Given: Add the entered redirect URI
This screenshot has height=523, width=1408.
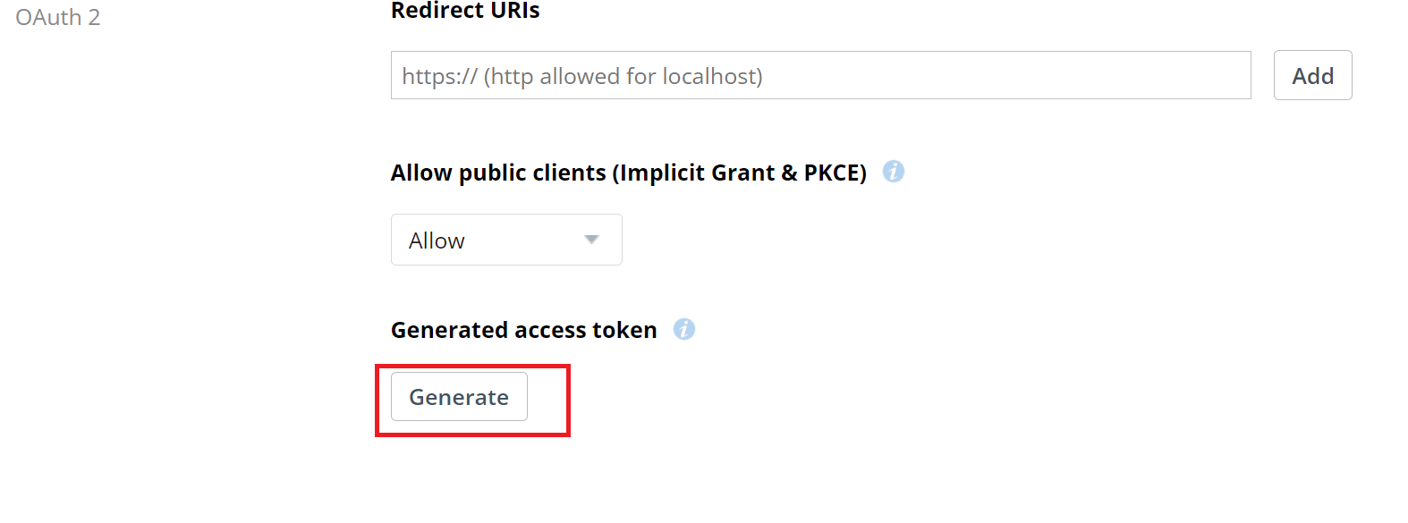Looking at the screenshot, I should pyautogui.click(x=1312, y=76).
